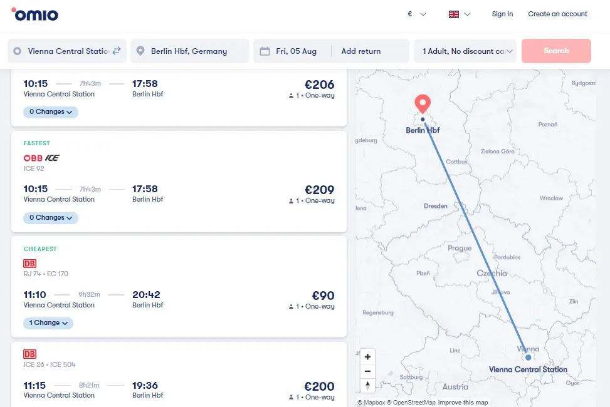Click Create an account

(557, 14)
